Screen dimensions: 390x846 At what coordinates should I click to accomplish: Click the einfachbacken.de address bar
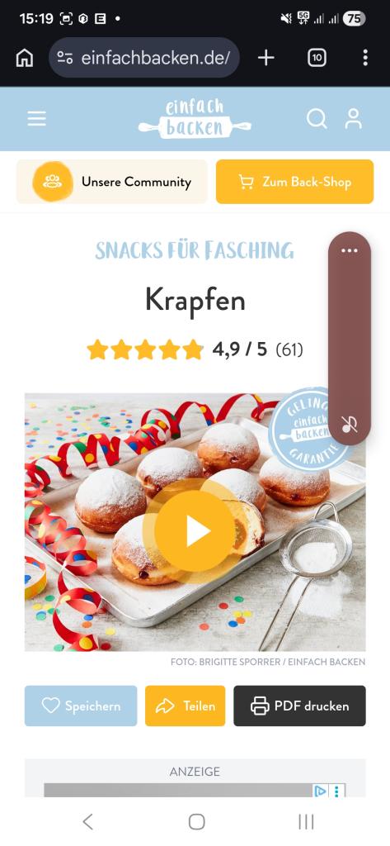(x=144, y=58)
